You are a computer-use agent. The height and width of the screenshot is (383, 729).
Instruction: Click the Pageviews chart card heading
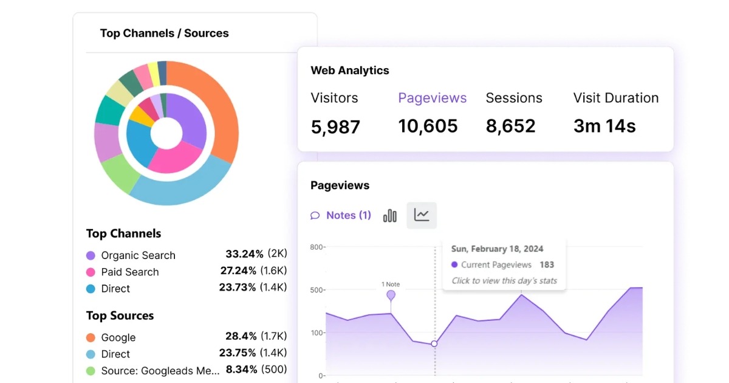point(340,185)
